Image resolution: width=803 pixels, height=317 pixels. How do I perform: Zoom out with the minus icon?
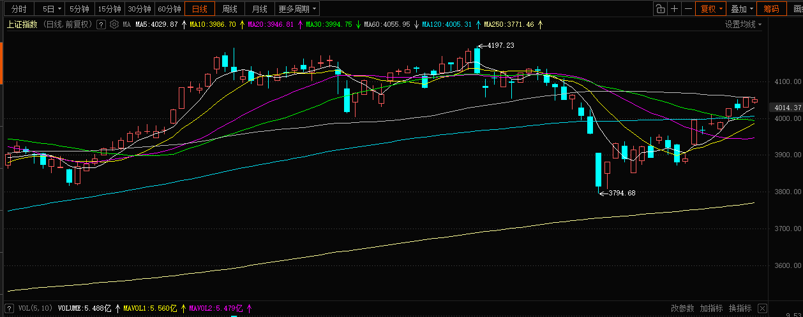click(688, 9)
